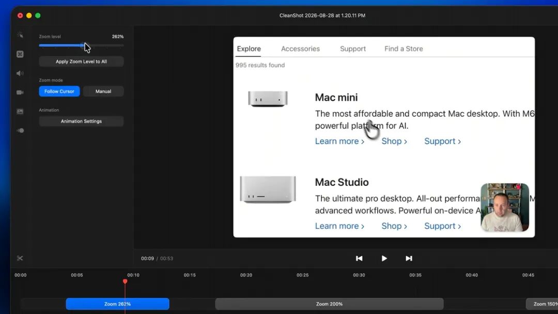Click the CleanShot recording window title
The height and width of the screenshot is (314, 558).
(x=322, y=15)
